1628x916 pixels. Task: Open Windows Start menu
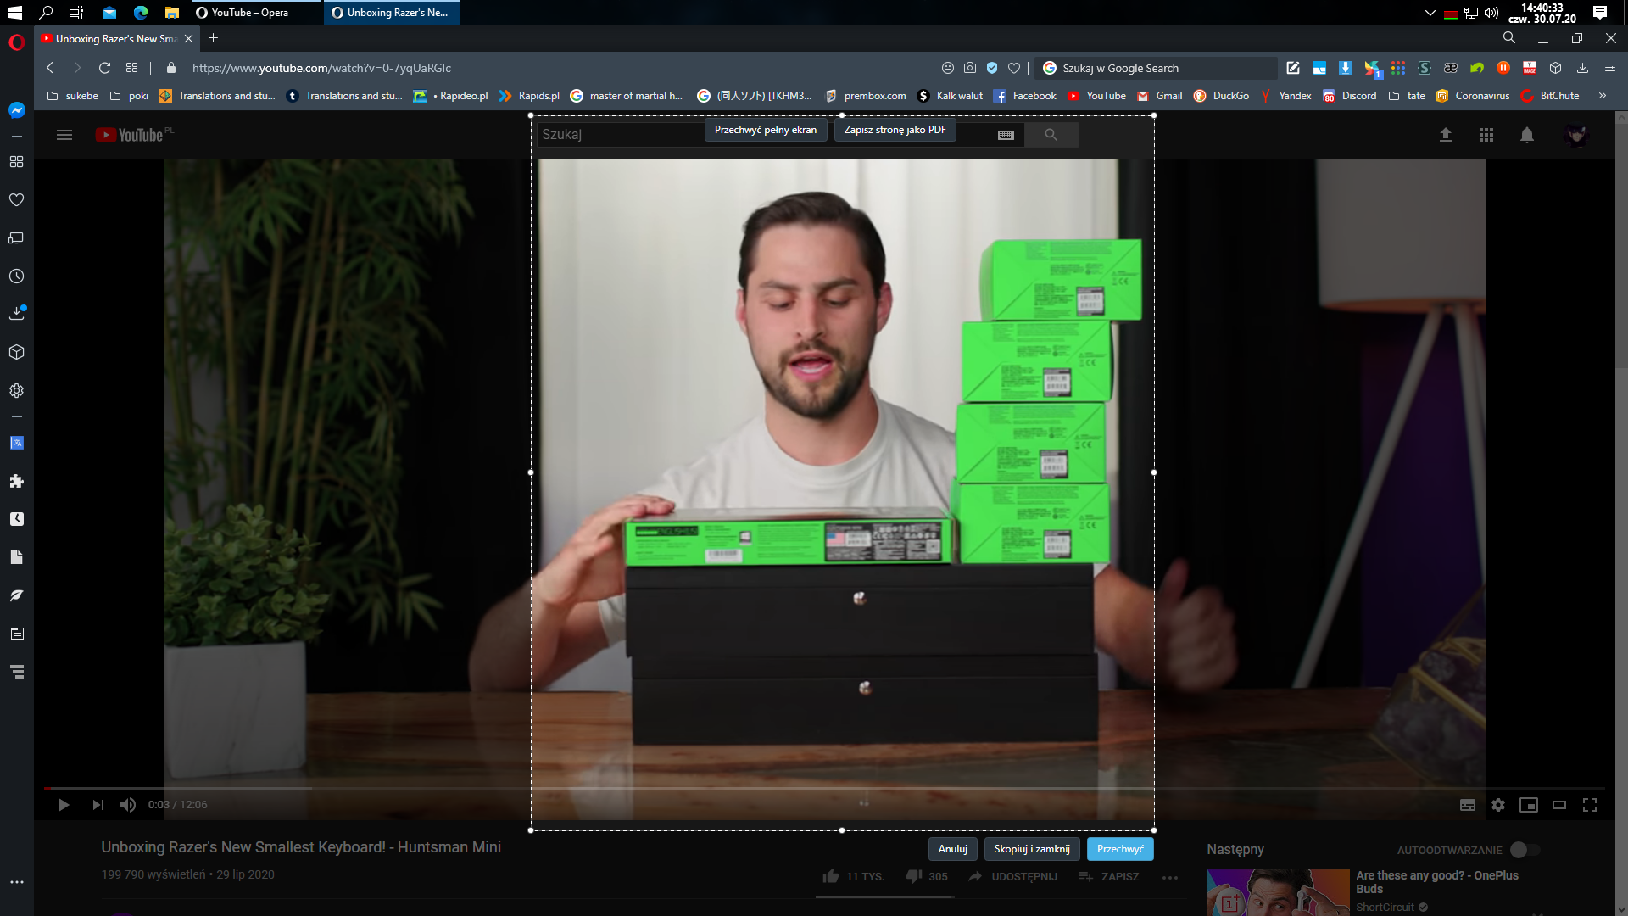pyautogui.click(x=14, y=13)
